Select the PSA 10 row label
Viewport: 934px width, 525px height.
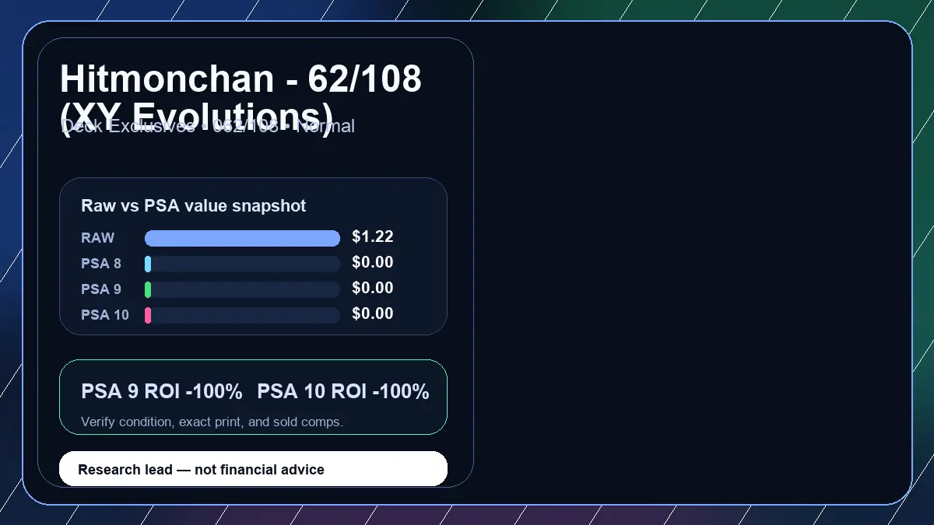coord(105,315)
